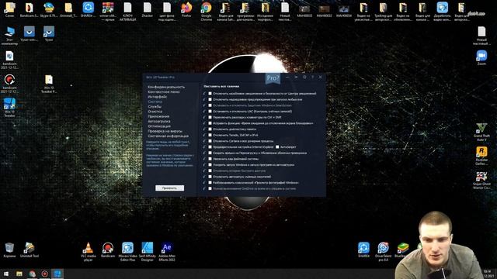Open Uninstall Tool desktop icon
497x279 pixels.
tap(30, 250)
